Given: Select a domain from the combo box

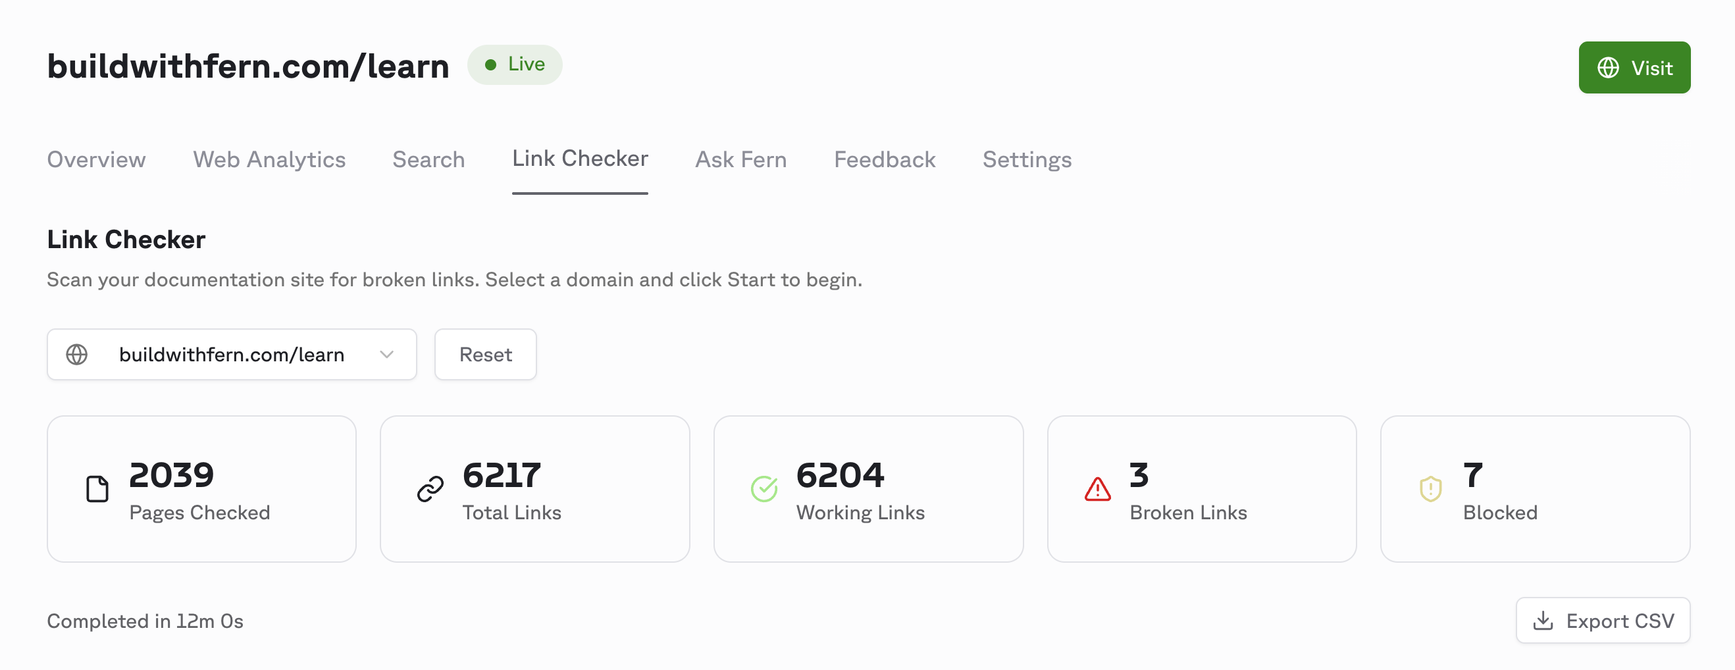Looking at the screenshot, I should tap(232, 354).
